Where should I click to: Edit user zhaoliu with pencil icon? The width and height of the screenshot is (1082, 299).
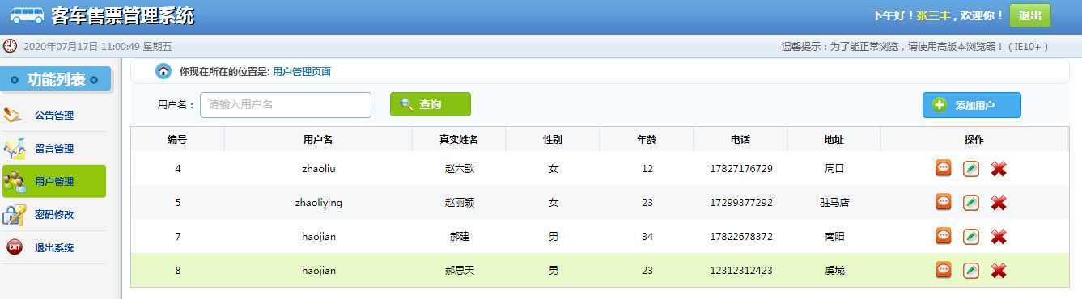pos(971,168)
